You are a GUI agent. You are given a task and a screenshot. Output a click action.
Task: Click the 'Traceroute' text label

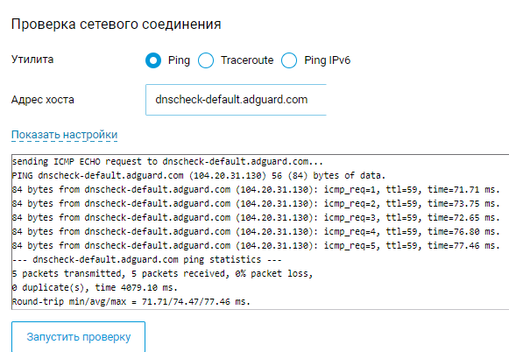coord(247,60)
